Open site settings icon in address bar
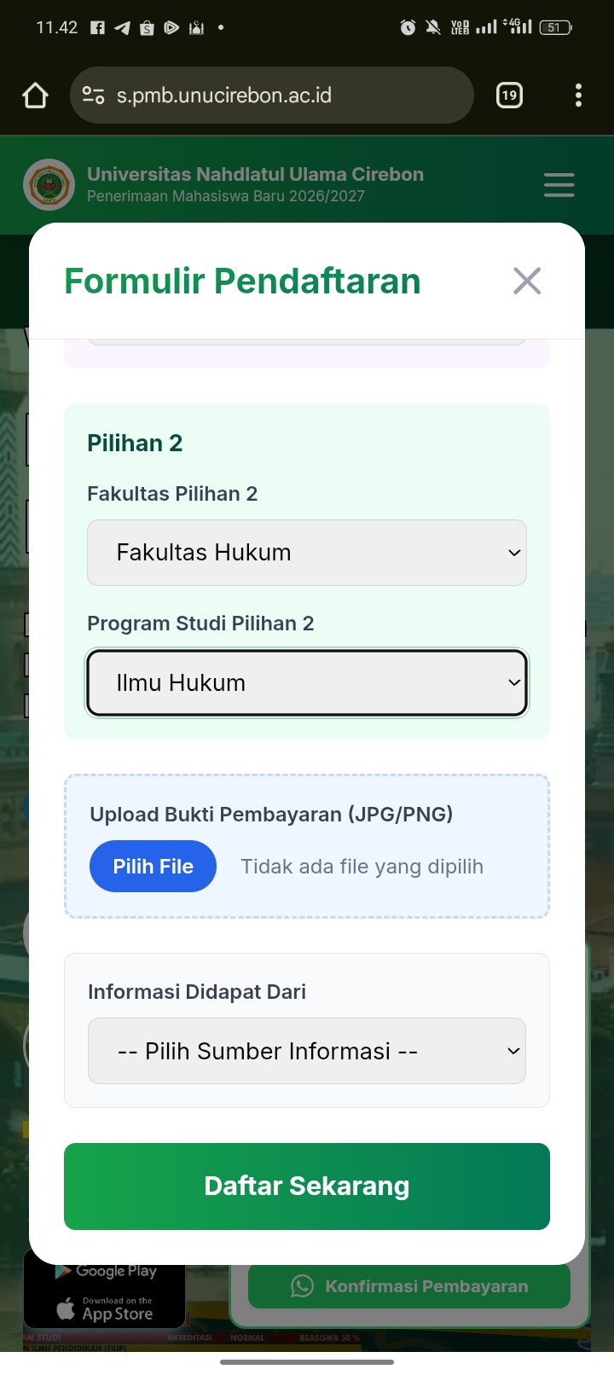 (93, 96)
